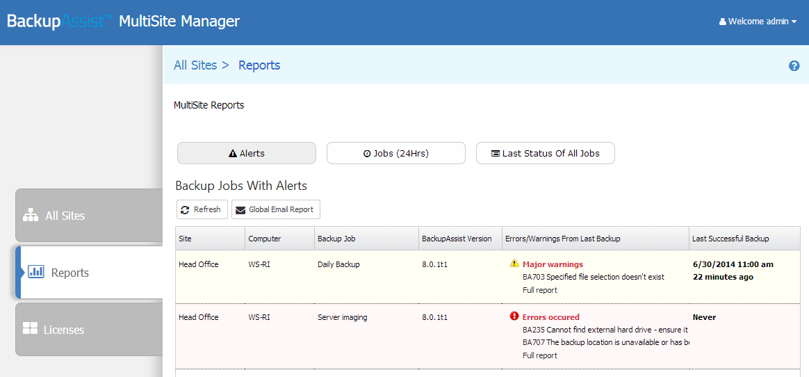Image resolution: width=809 pixels, height=377 pixels.
Task: Click the red Errors occured icon
Action: (x=514, y=316)
